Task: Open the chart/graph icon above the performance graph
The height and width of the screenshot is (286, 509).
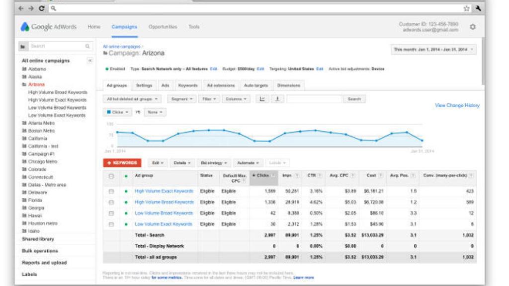Action: (261, 98)
